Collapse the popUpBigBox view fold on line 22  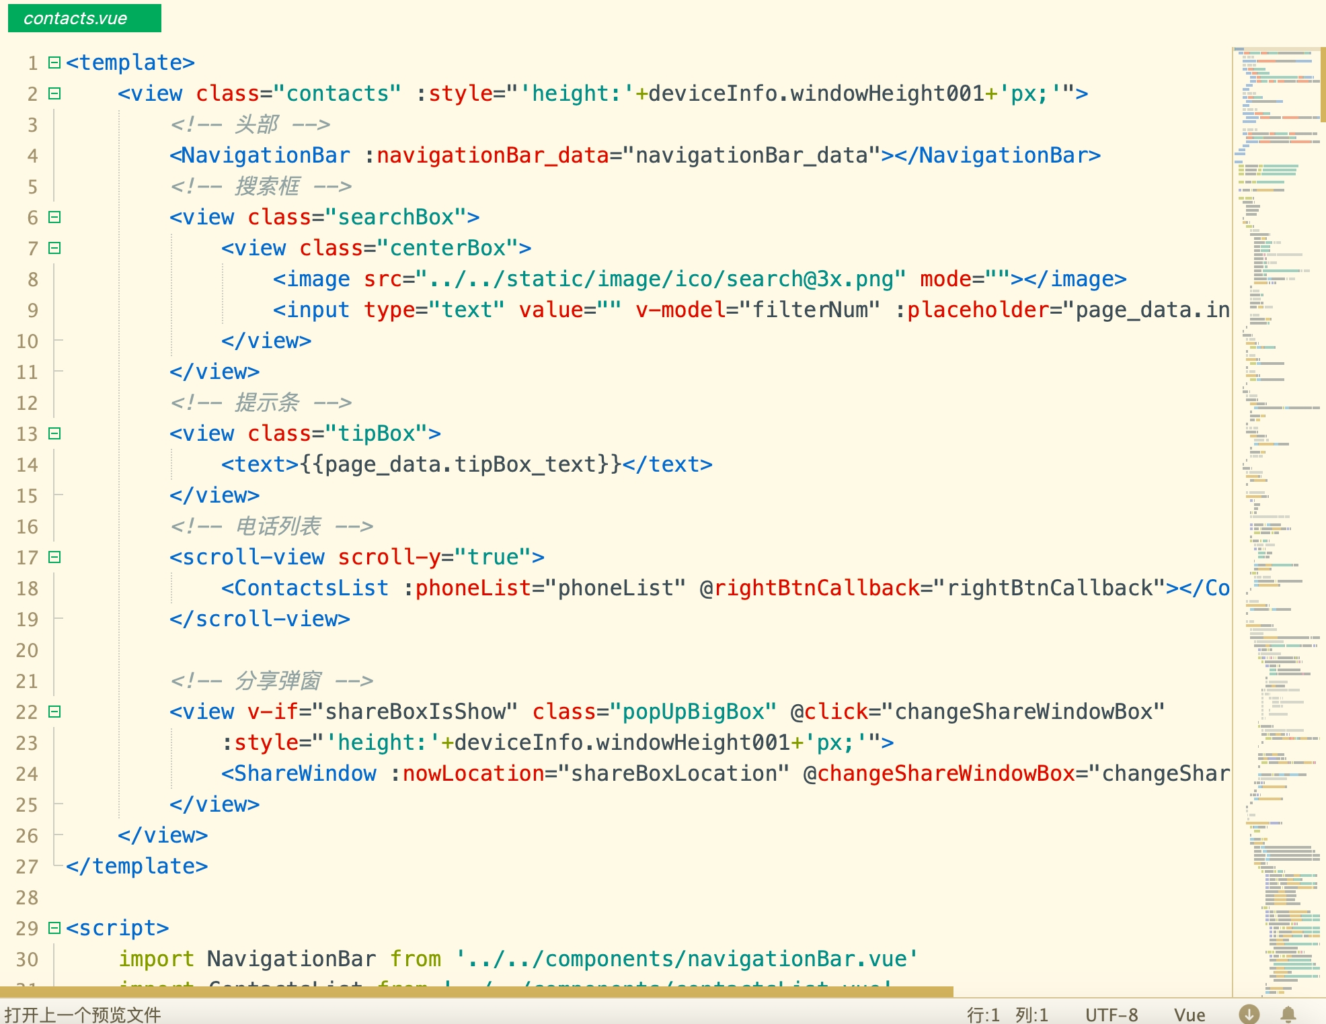click(54, 712)
